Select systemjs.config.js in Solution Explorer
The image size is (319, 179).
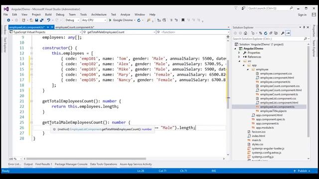click(x=263, y=157)
